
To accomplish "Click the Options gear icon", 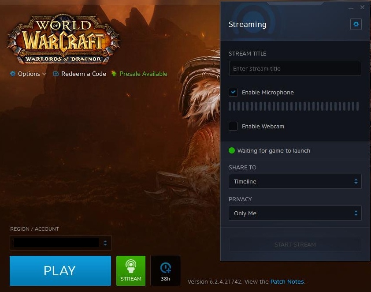I will click(13, 74).
